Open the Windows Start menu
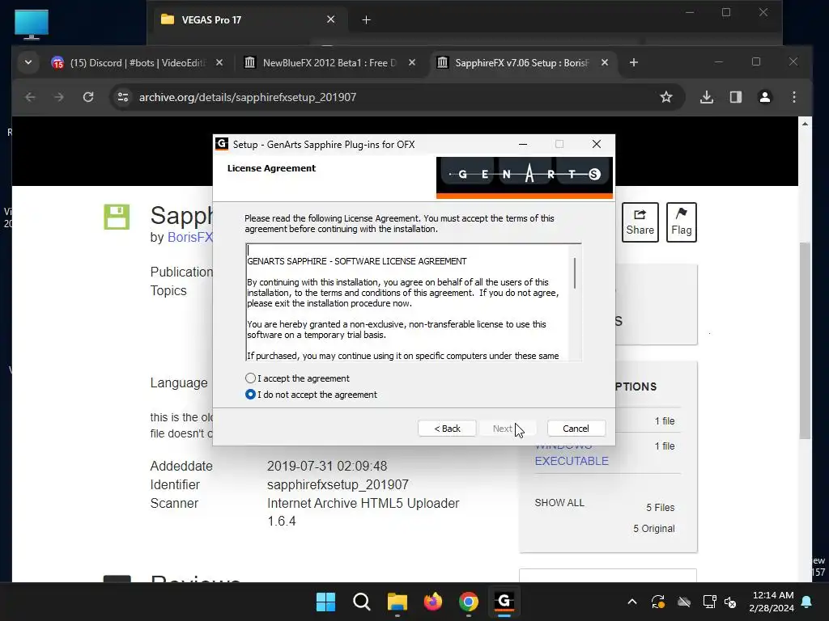The width and height of the screenshot is (829, 621). pyautogui.click(x=325, y=602)
